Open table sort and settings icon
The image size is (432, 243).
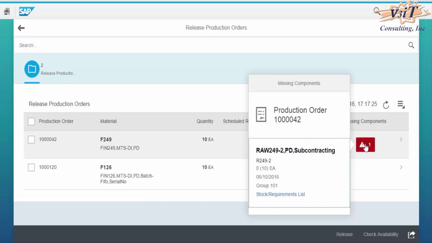401,105
